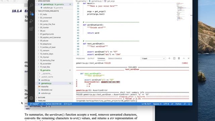Open notifications bell in status bar
The image size is (215, 121).
(x=189, y=104)
